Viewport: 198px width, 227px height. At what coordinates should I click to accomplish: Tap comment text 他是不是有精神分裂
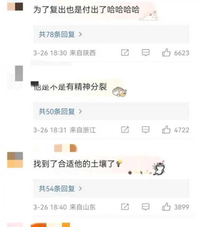70,87
